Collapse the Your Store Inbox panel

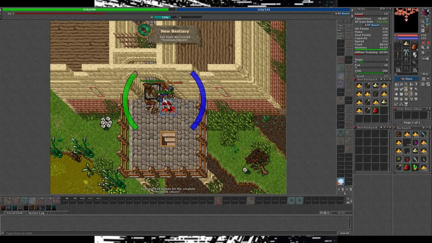[427, 109]
